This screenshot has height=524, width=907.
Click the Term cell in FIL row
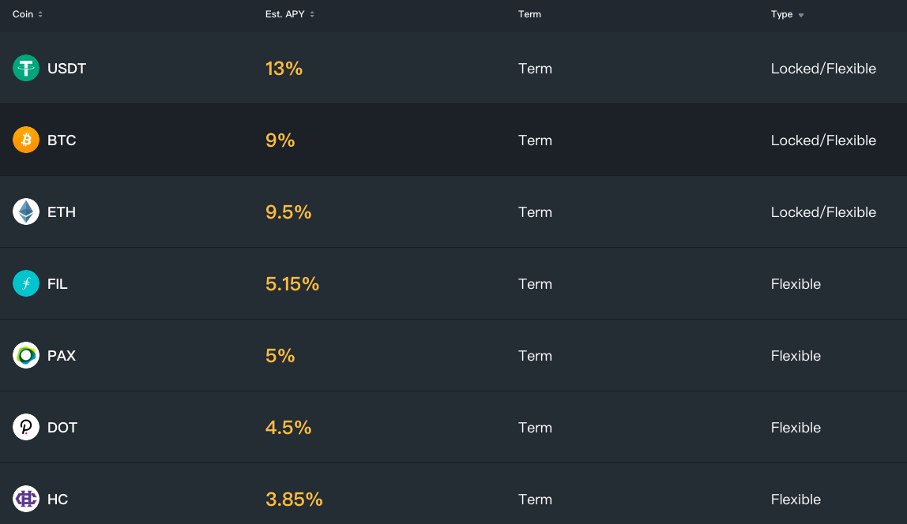pyautogui.click(x=535, y=283)
